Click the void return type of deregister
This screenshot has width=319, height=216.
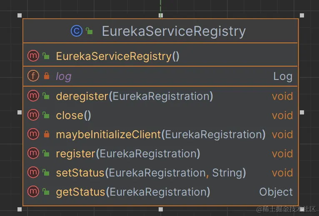click(282, 96)
